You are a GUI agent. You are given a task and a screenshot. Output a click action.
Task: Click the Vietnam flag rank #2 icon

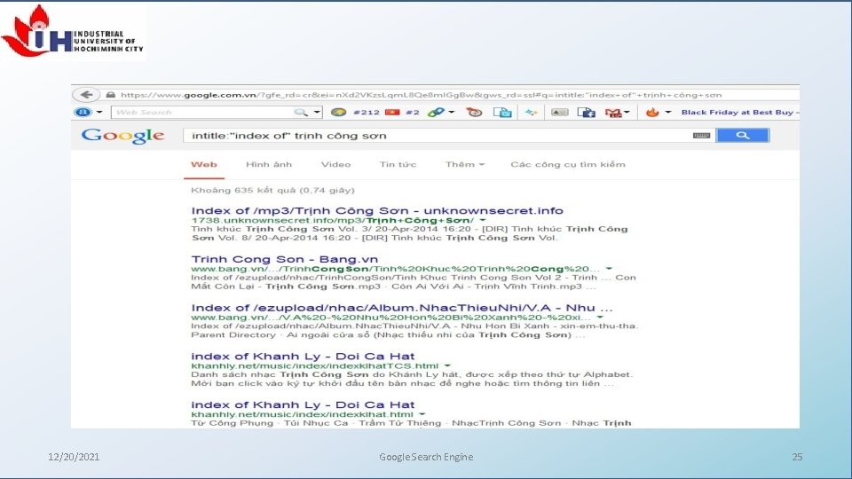point(392,113)
